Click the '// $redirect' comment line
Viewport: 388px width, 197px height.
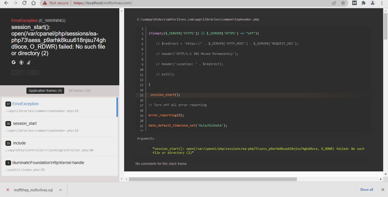click(x=227, y=44)
